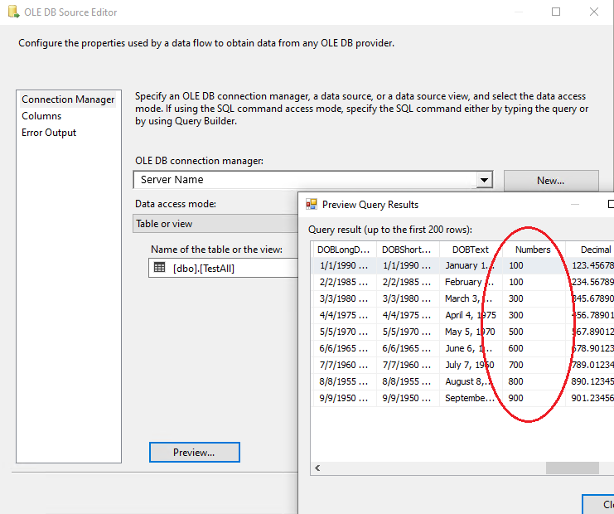614x514 pixels.
Task: Click the Numbers column header
Action: (x=532, y=250)
